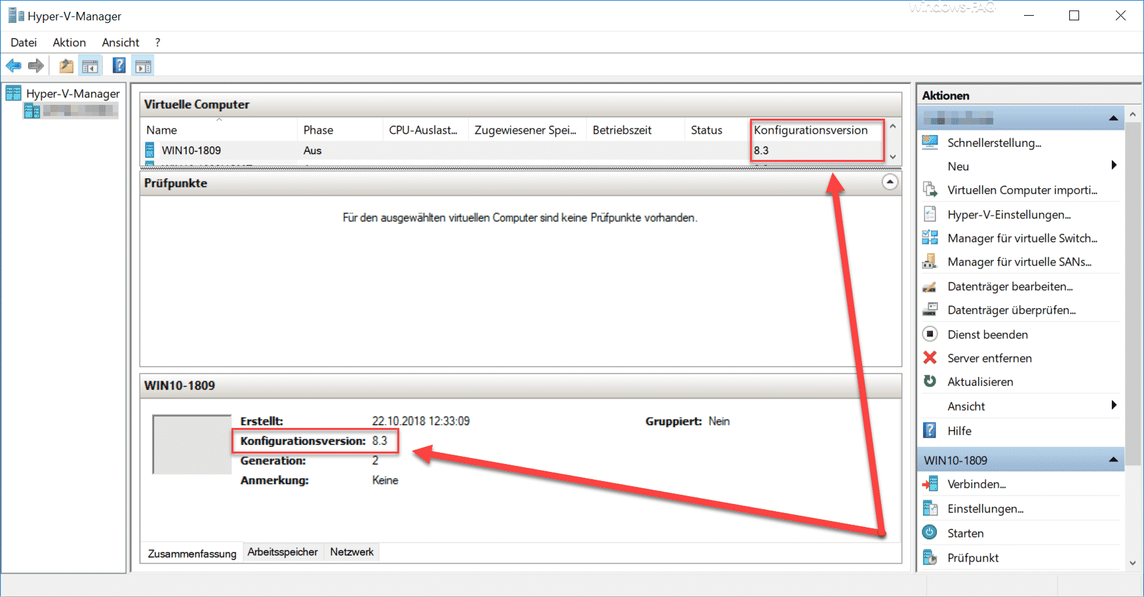1144x597 pixels.
Task: Click the Status column header
Action: click(717, 130)
